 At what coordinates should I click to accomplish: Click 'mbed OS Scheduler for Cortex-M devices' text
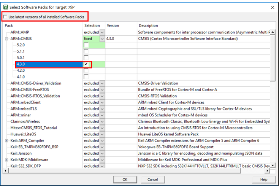173,115
